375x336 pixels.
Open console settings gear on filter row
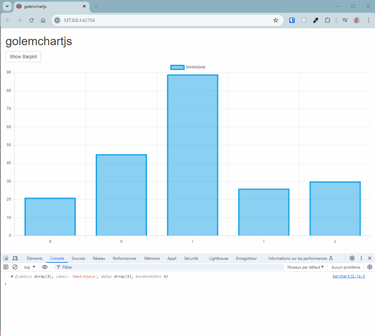pyautogui.click(x=370, y=267)
